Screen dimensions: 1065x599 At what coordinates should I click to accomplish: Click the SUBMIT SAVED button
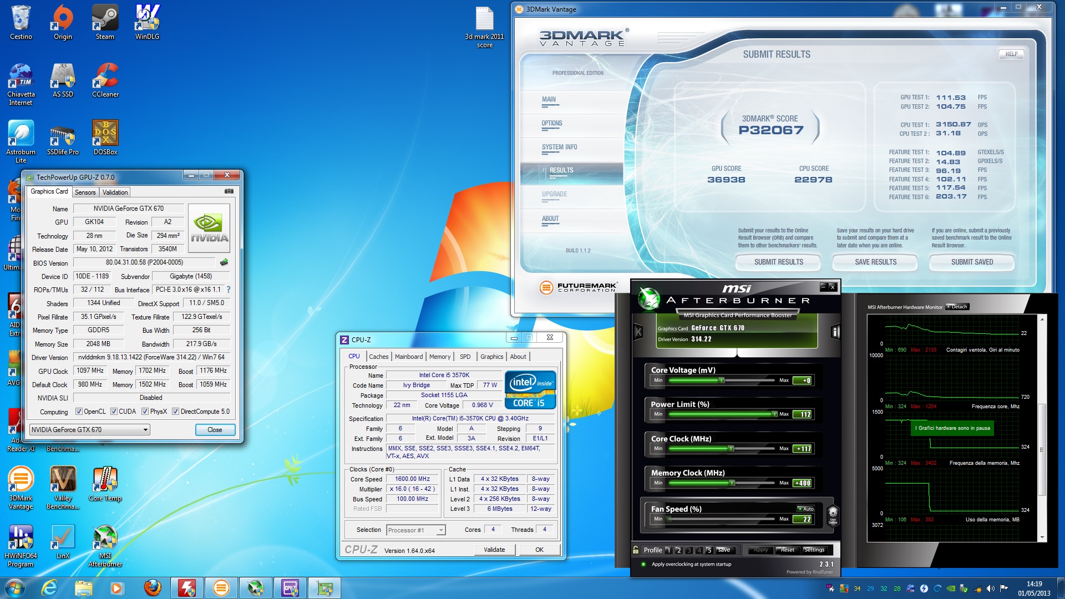point(972,262)
